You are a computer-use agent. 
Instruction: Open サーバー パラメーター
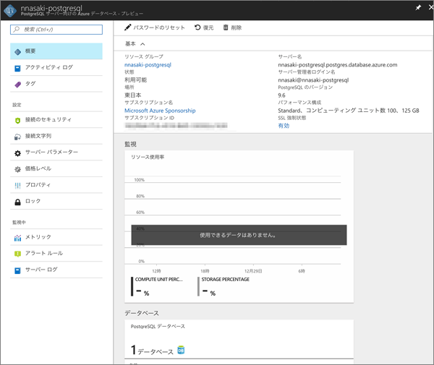[x=56, y=152]
